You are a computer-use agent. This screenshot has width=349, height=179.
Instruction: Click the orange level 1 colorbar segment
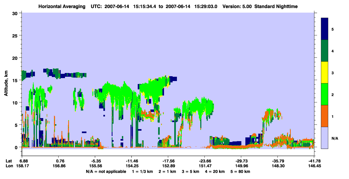click(325, 116)
